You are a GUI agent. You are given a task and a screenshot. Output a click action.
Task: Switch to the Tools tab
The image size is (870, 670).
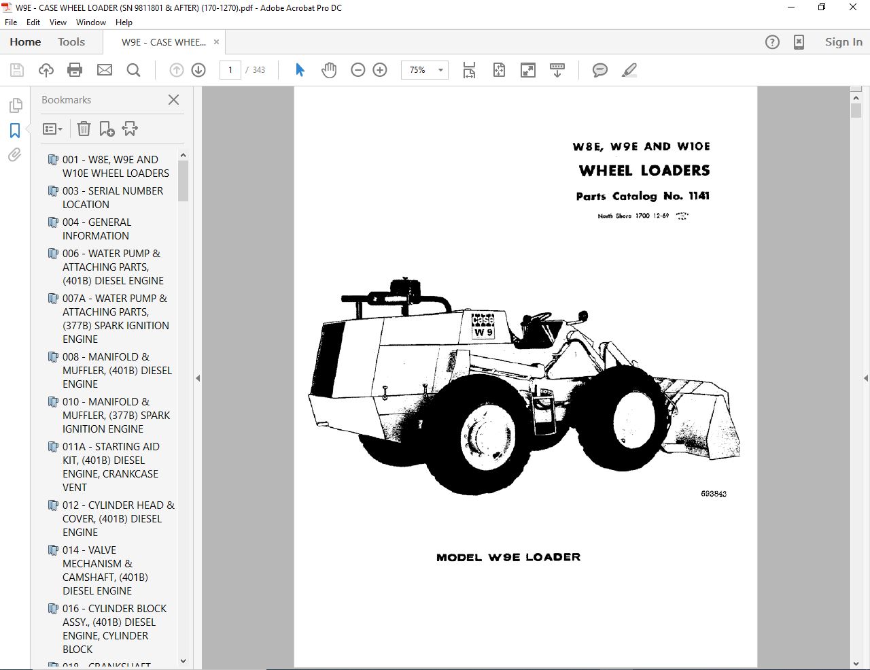[x=71, y=41]
